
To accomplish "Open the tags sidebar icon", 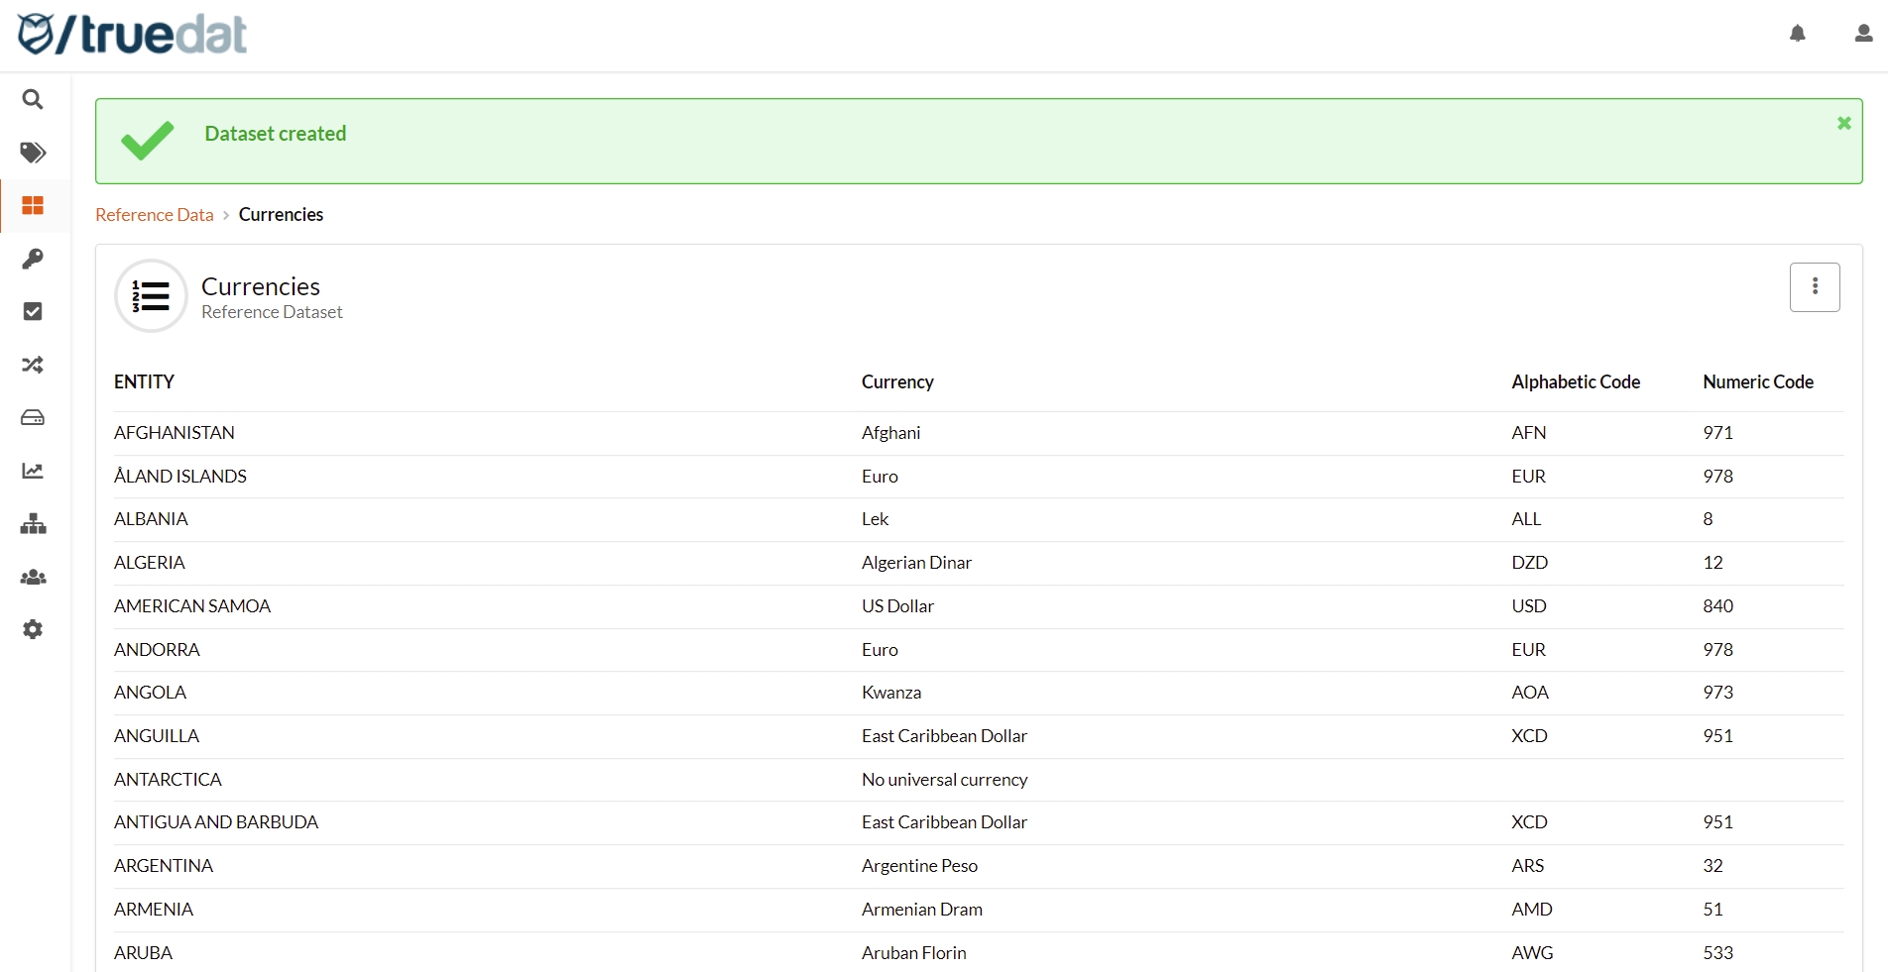I will pyautogui.click(x=33, y=153).
